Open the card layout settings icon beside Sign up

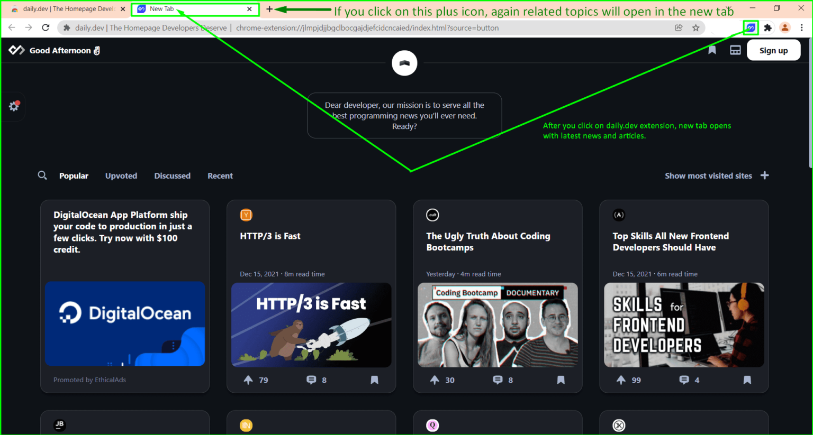(735, 50)
